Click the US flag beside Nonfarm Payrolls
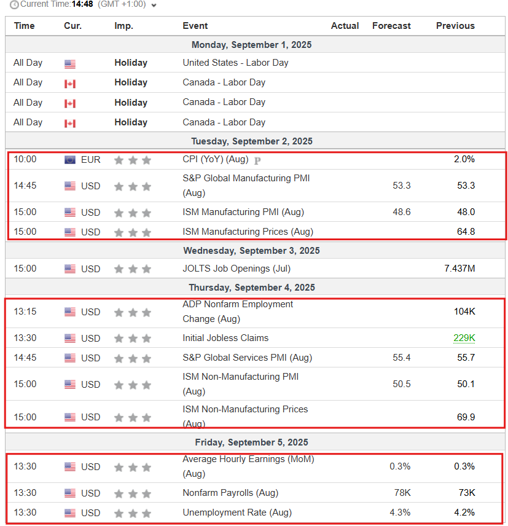This screenshot has height=526, width=508. point(70,493)
